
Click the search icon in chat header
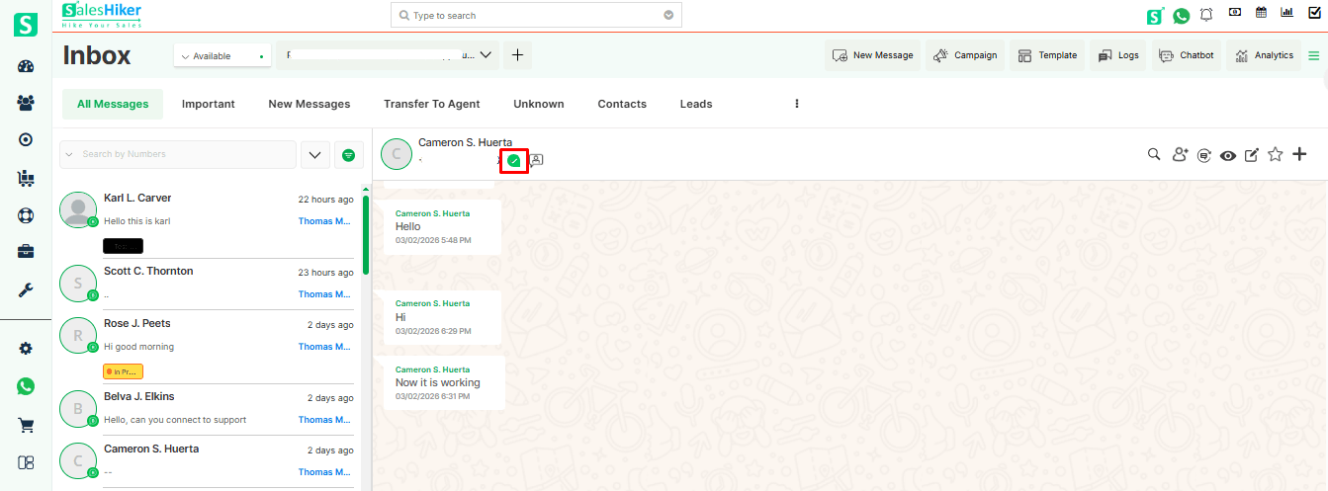(1154, 154)
